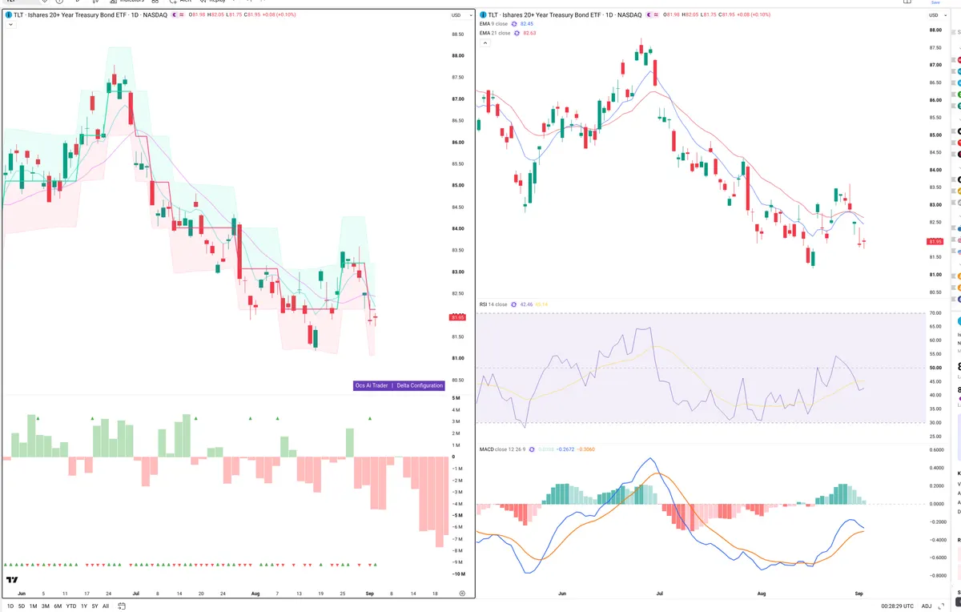
Task: Click MACD value -0.2672
Action: coord(565,449)
